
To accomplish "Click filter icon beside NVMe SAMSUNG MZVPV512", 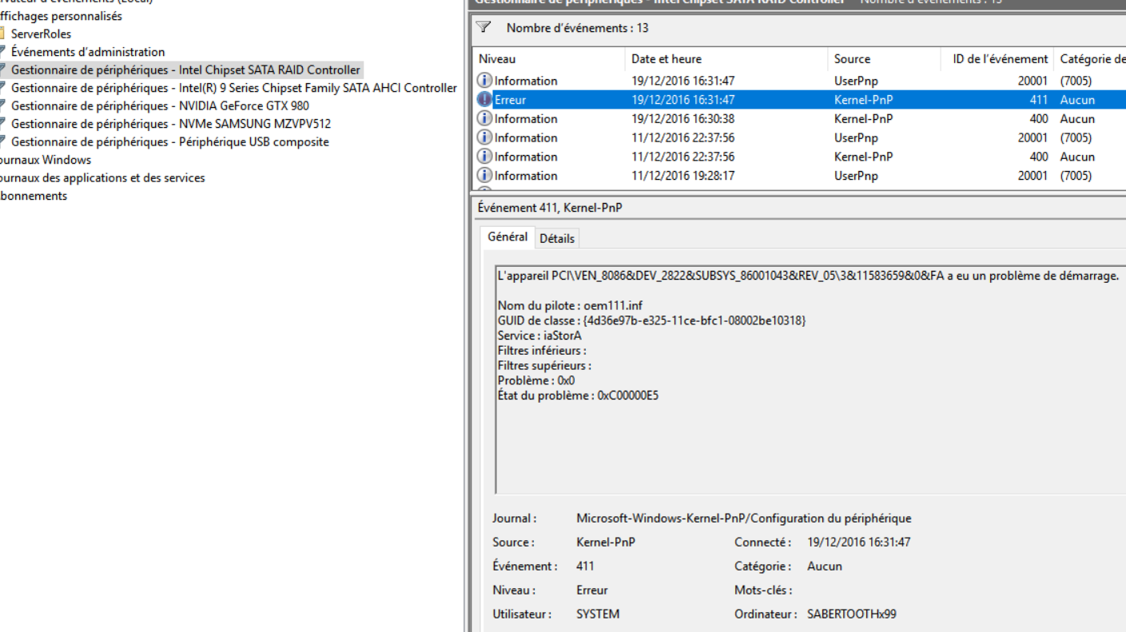I will (x=2, y=124).
